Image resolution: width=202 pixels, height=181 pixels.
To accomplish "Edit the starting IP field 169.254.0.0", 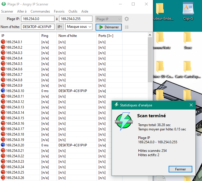I will [38, 19].
